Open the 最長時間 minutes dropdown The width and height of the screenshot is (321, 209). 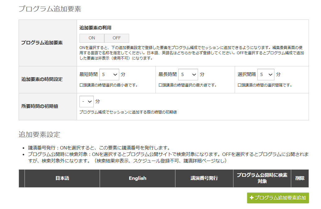tap(188, 74)
